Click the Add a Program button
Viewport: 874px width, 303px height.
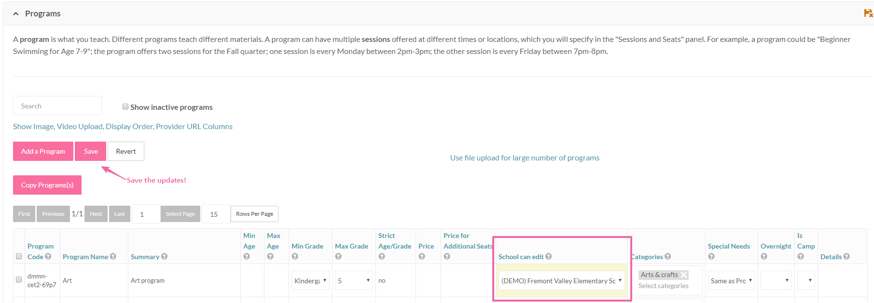click(x=43, y=151)
